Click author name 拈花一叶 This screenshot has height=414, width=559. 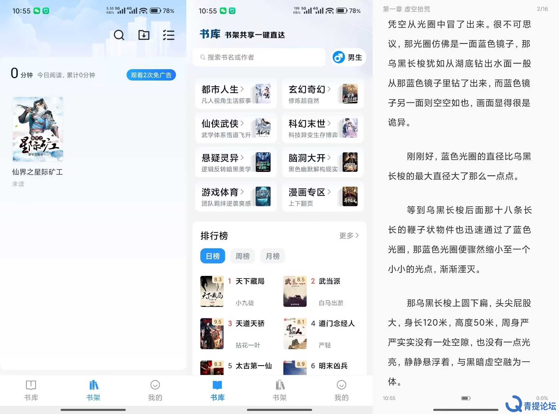(248, 345)
